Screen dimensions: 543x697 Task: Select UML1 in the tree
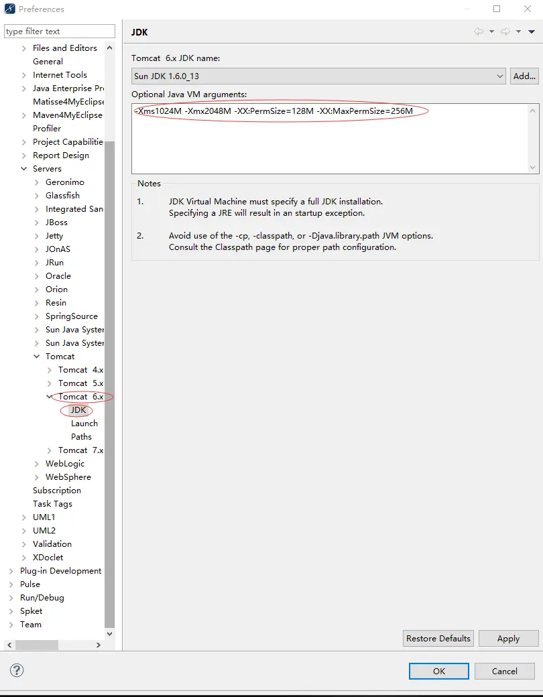pyautogui.click(x=44, y=517)
